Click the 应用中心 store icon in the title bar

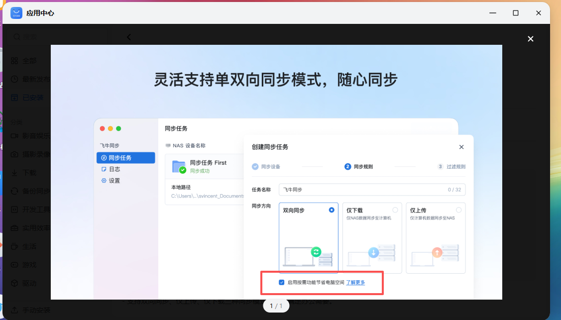point(16,13)
